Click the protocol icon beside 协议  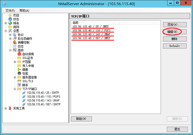[15, 35]
